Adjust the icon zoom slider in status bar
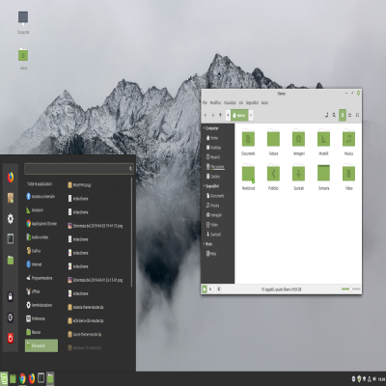386x386 pixels. [350, 289]
